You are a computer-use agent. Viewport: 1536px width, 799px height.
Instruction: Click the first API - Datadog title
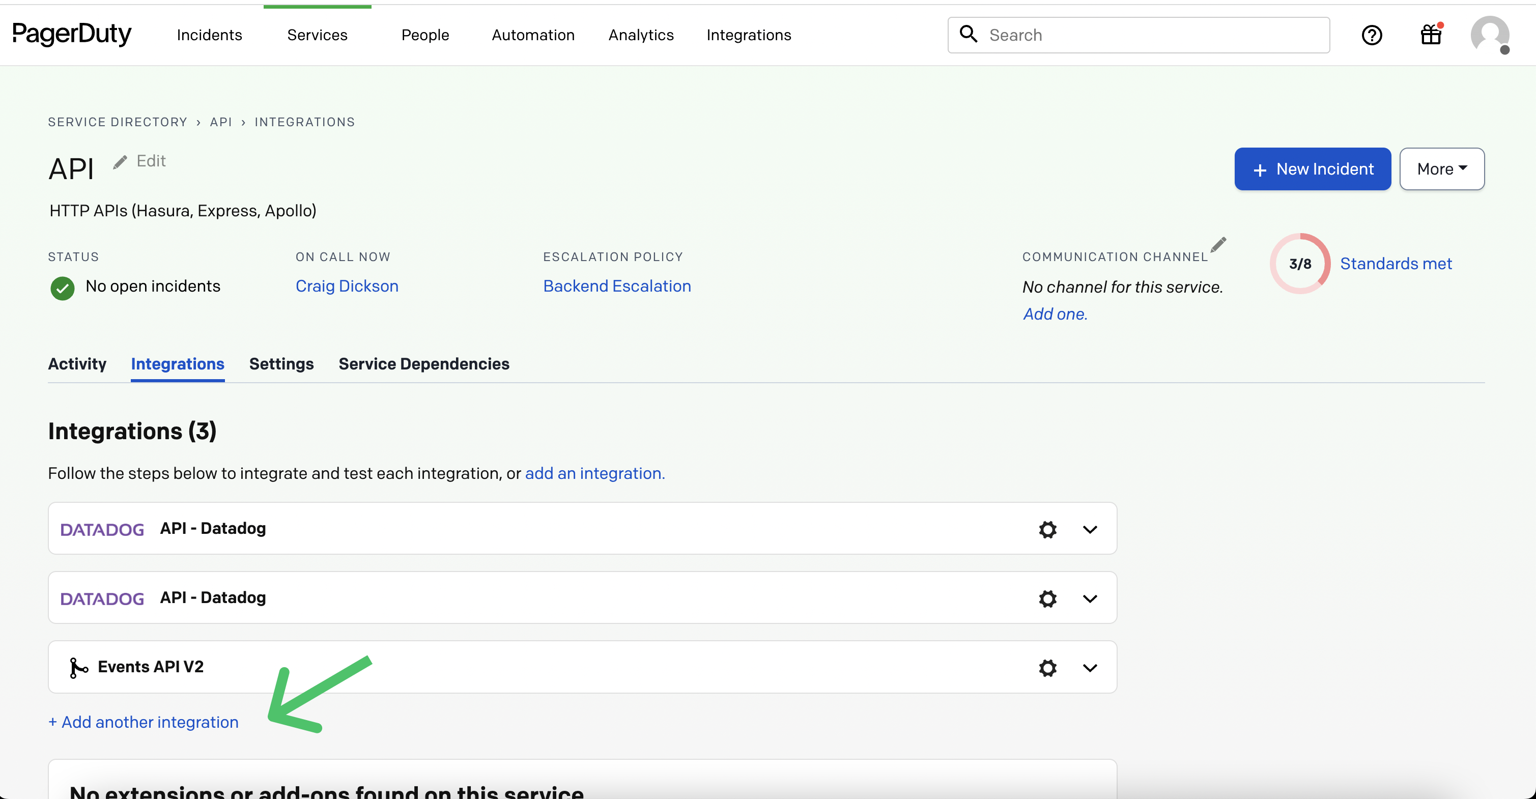pos(213,528)
